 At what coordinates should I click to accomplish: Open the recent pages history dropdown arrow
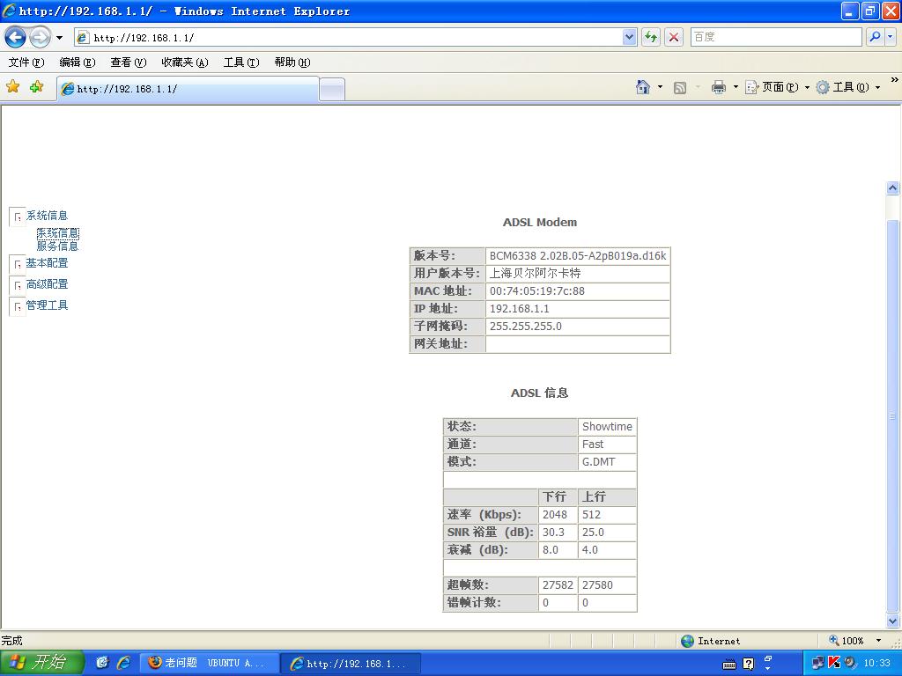click(x=59, y=38)
